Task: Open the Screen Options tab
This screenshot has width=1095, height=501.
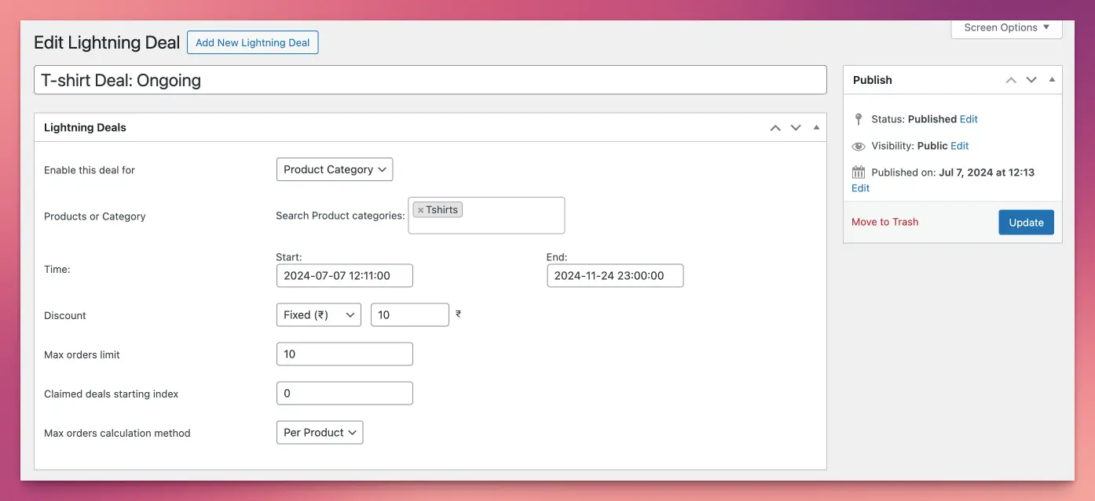Action: click(1006, 27)
